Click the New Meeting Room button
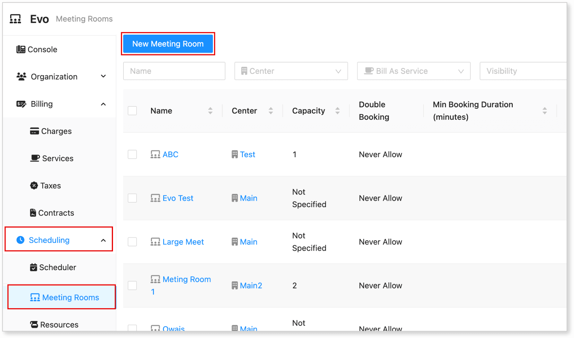Image resolution: width=574 pixels, height=338 pixels. point(168,44)
